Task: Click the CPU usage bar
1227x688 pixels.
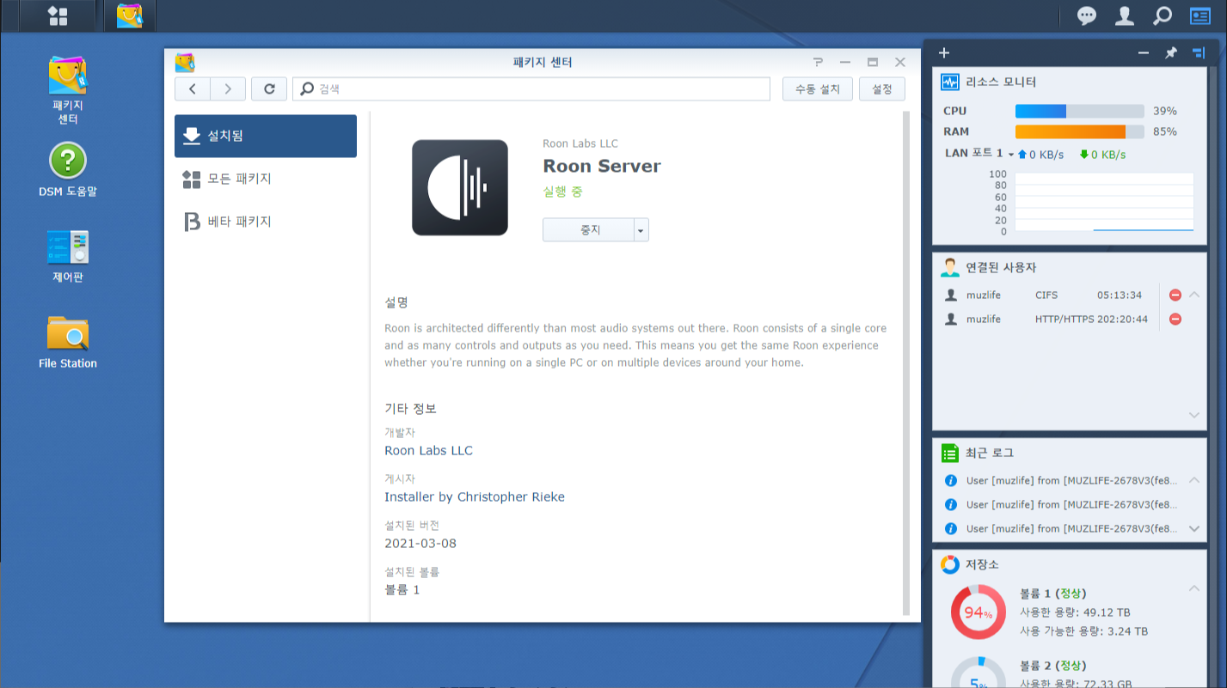Action: tap(1080, 111)
